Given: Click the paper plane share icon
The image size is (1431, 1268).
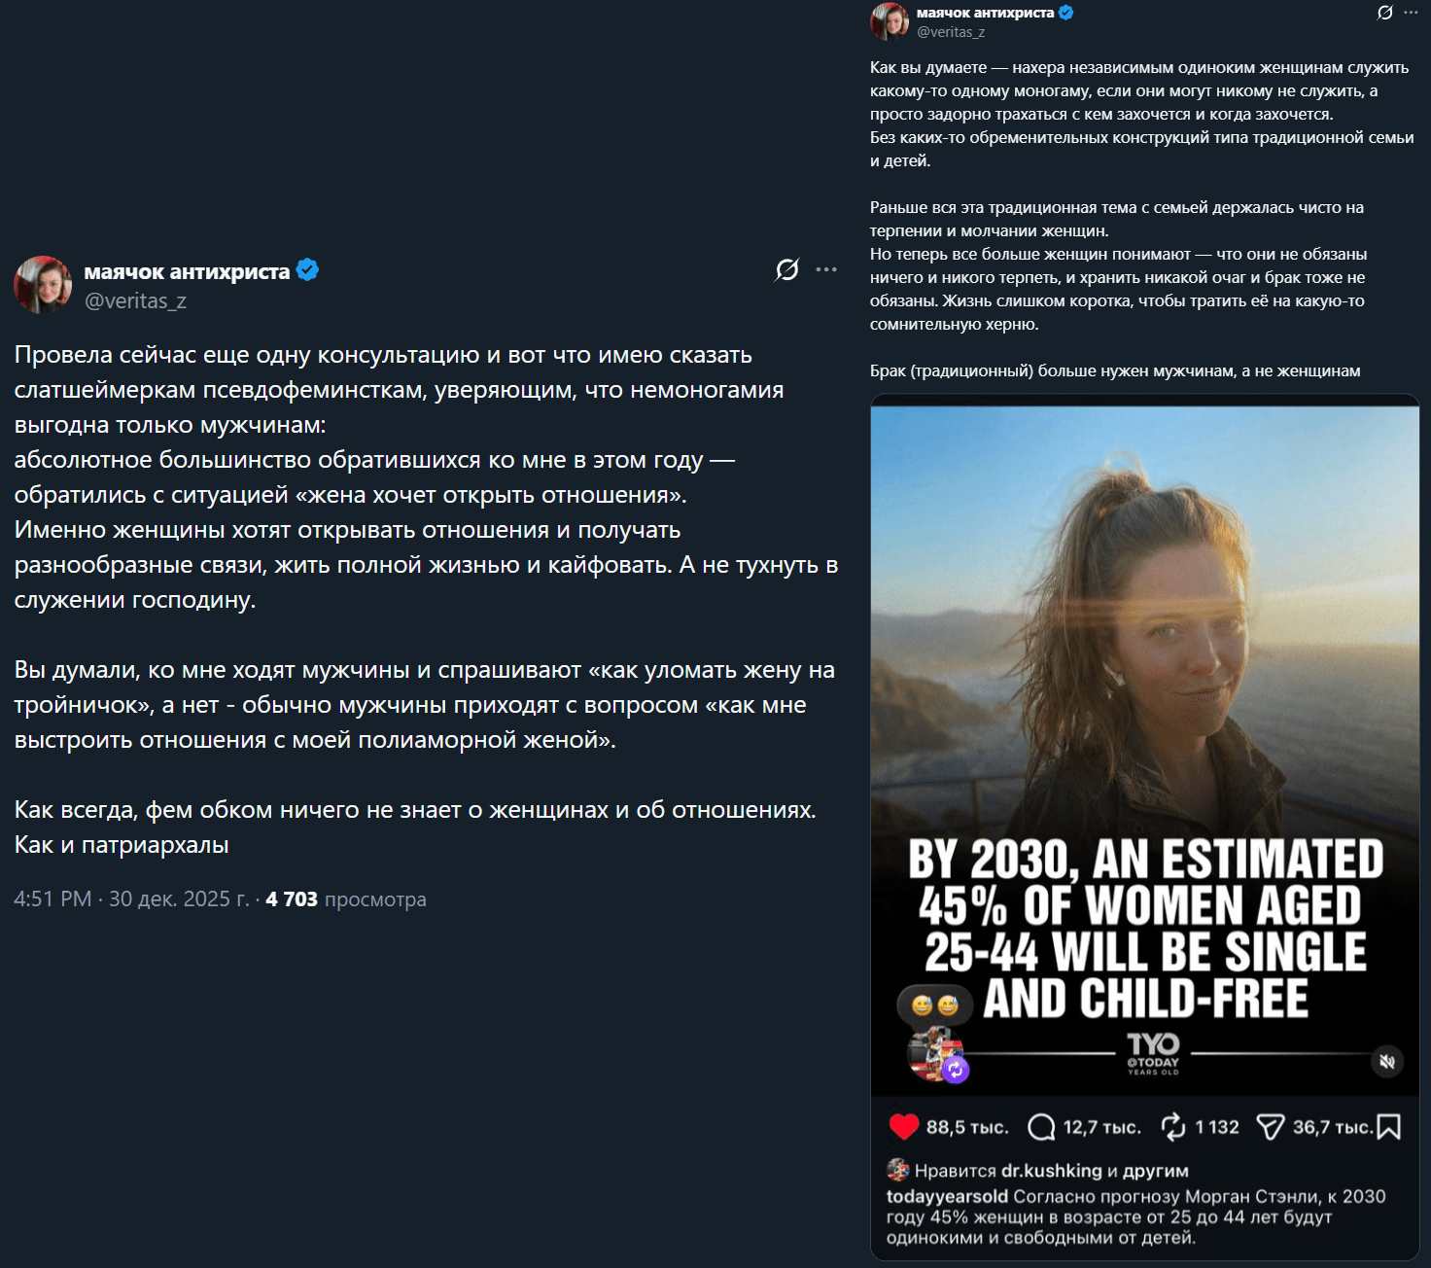Looking at the screenshot, I should [x=1270, y=1127].
